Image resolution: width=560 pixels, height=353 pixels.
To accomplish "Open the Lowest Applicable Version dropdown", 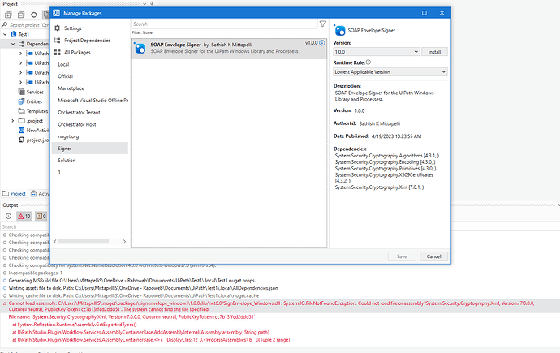I will pyautogui.click(x=390, y=71).
